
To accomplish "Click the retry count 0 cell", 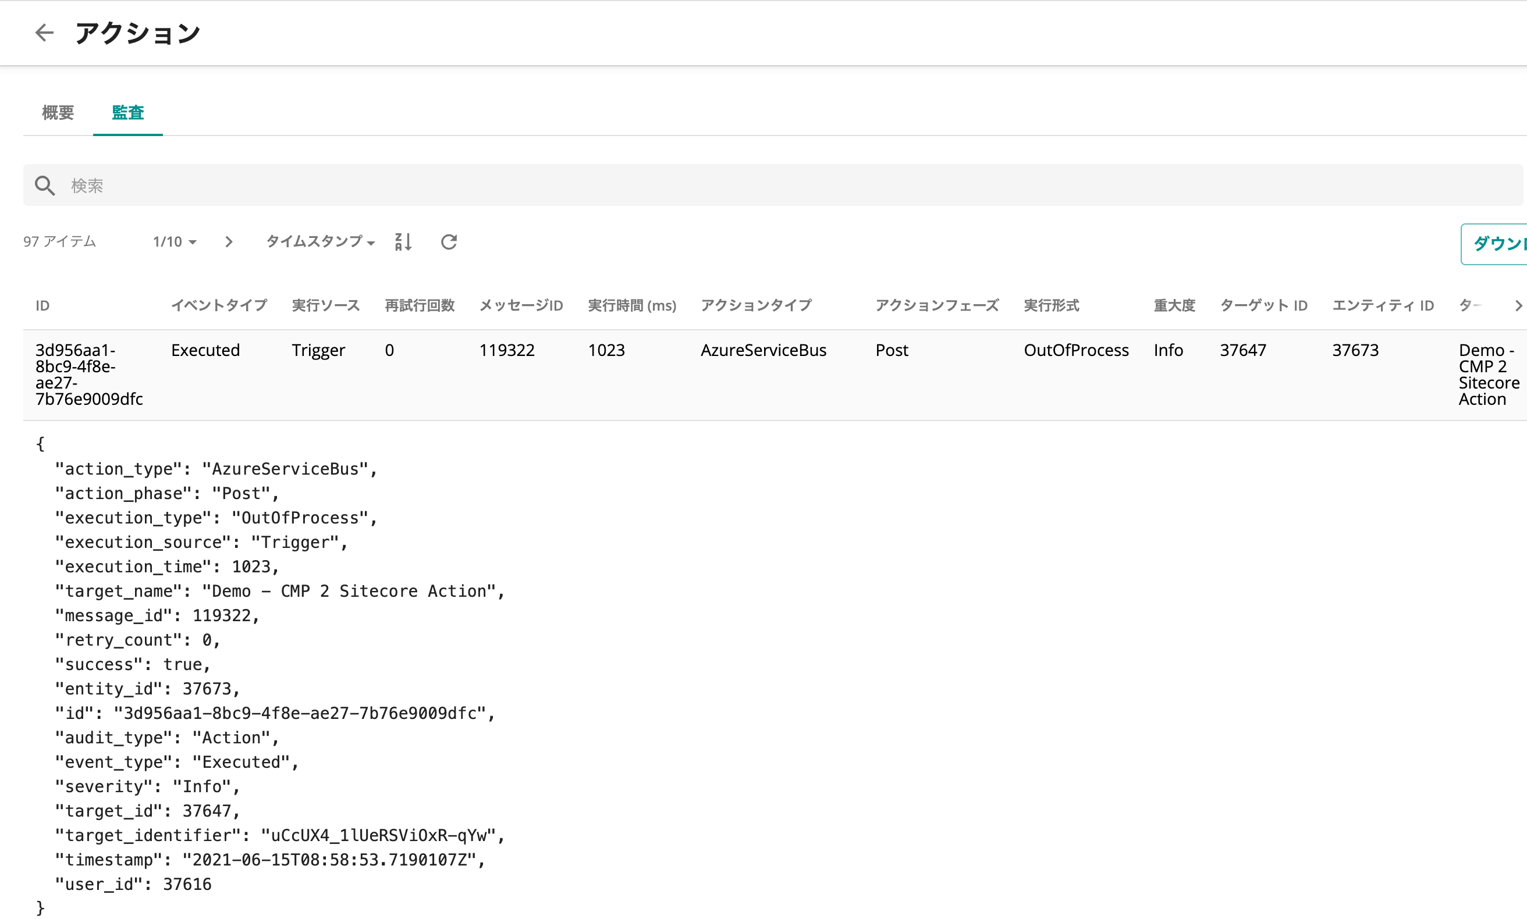I will coord(389,350).
